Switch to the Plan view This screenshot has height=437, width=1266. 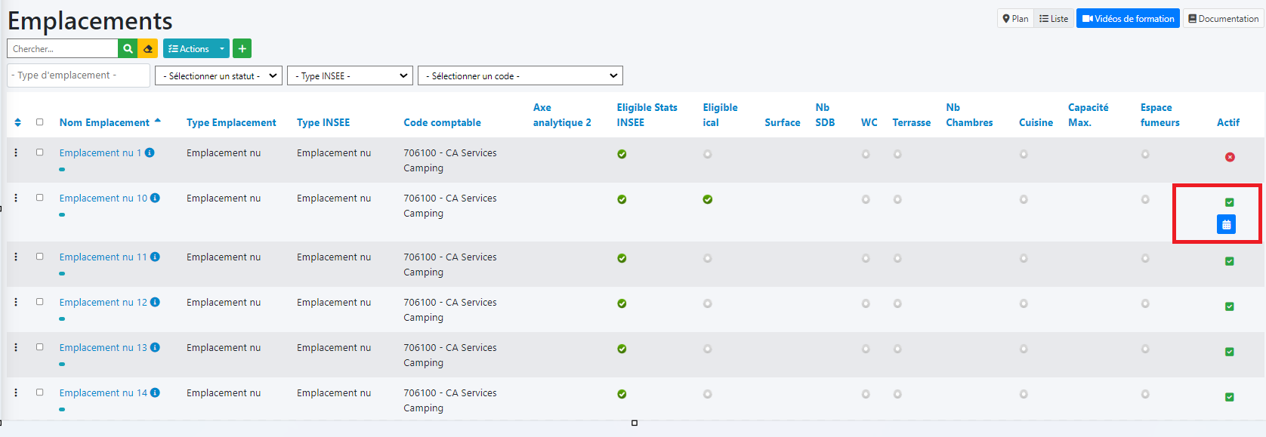1015,19
